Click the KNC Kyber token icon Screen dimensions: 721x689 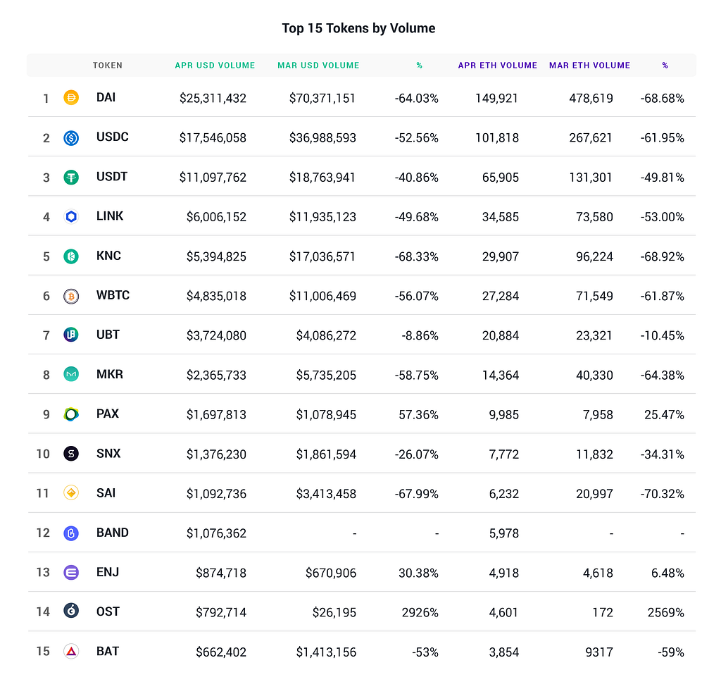point(71,256)
